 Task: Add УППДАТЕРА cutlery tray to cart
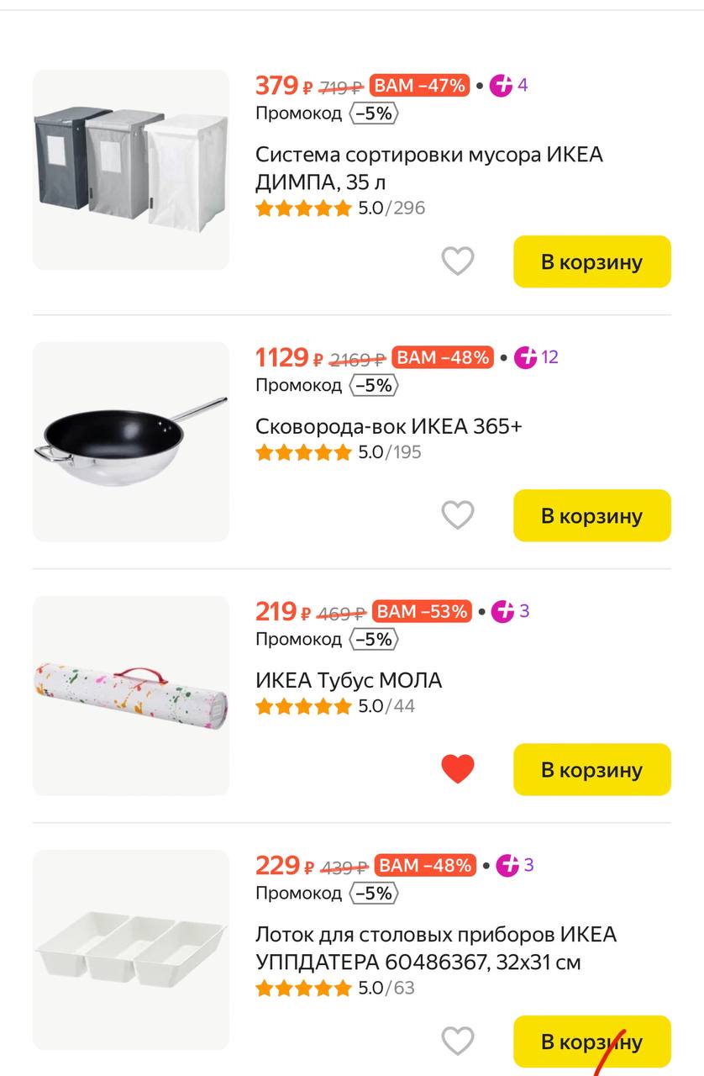[591, 1042]
